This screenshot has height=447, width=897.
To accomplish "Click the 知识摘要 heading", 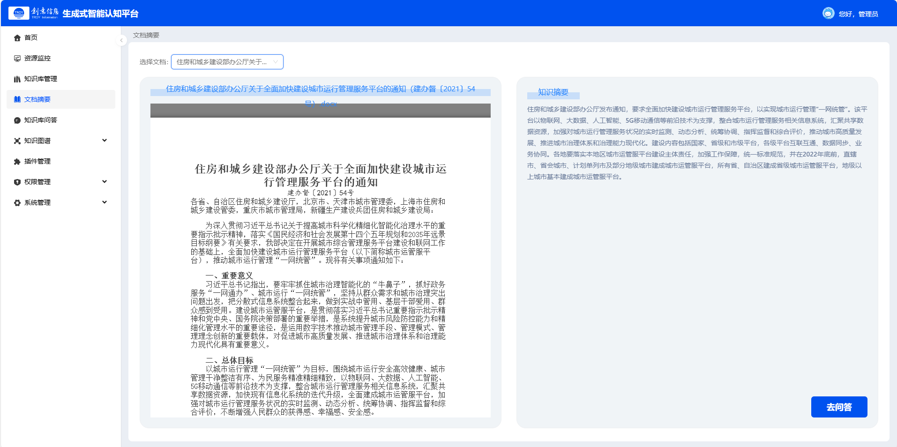I will [553, 92].
